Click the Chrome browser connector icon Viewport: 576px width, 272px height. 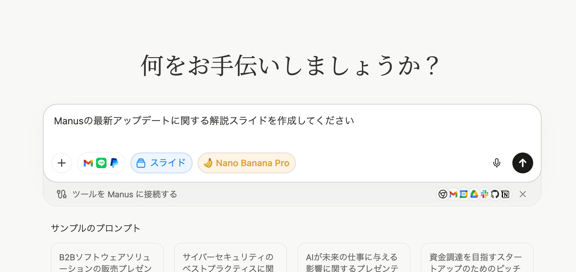click(x=443, y=194)
